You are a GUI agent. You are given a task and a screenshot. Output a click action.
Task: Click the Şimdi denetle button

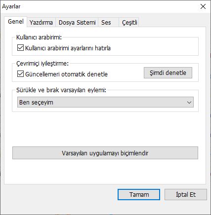coord(168,72)
